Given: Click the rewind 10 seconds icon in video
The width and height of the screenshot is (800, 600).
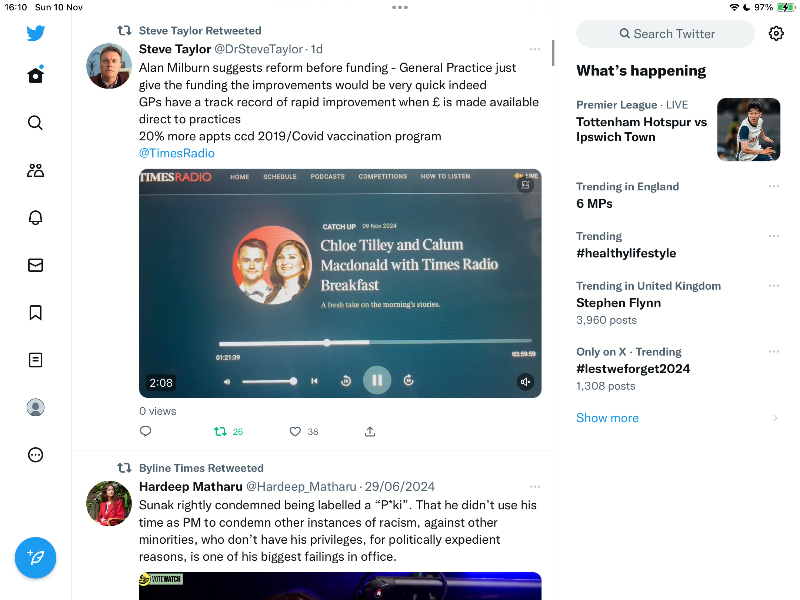Looking at the screenshot, I should point(346,381).
